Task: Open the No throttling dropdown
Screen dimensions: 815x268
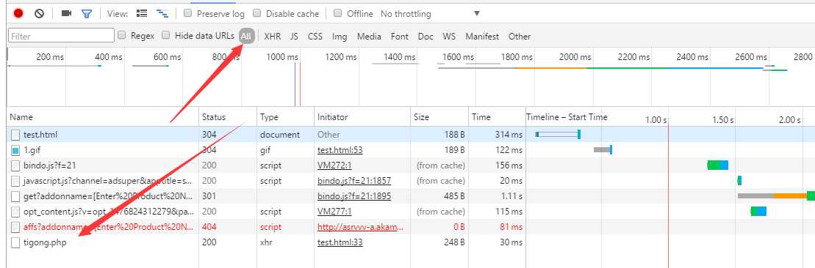Action: pyautogui.click(x=431, y=14)
